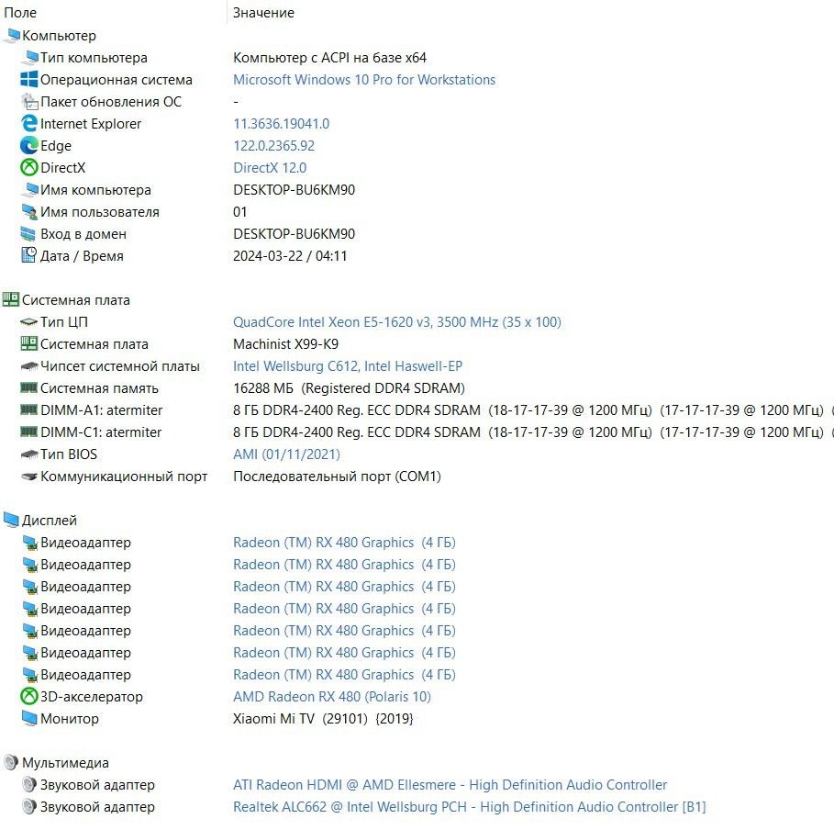Select the Вход в домен label
This screenshot has width=834, height=830.
(83, 234)
